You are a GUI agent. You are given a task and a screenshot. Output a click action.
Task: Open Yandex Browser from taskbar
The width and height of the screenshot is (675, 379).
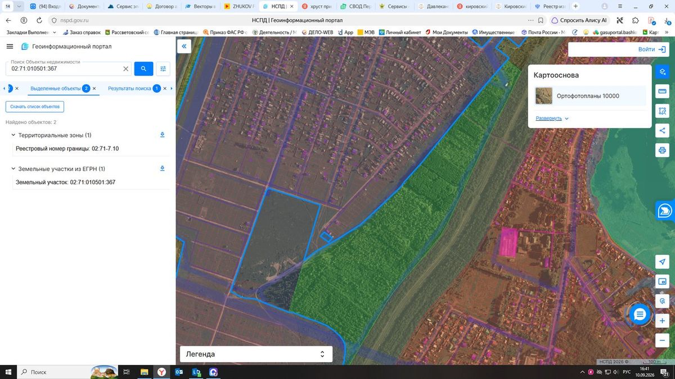161,372
